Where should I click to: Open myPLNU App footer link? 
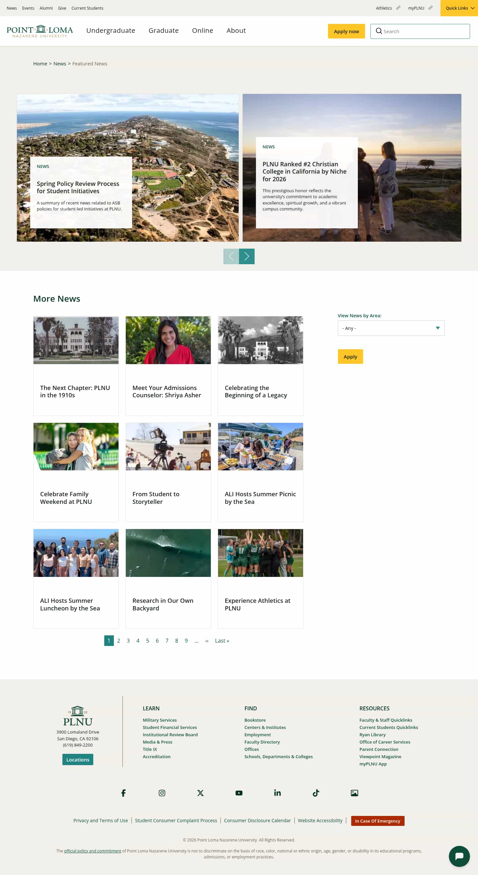click(373, 764)
